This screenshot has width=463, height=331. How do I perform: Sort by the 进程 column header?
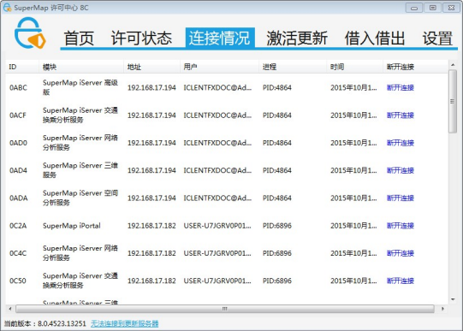[293, 67]
